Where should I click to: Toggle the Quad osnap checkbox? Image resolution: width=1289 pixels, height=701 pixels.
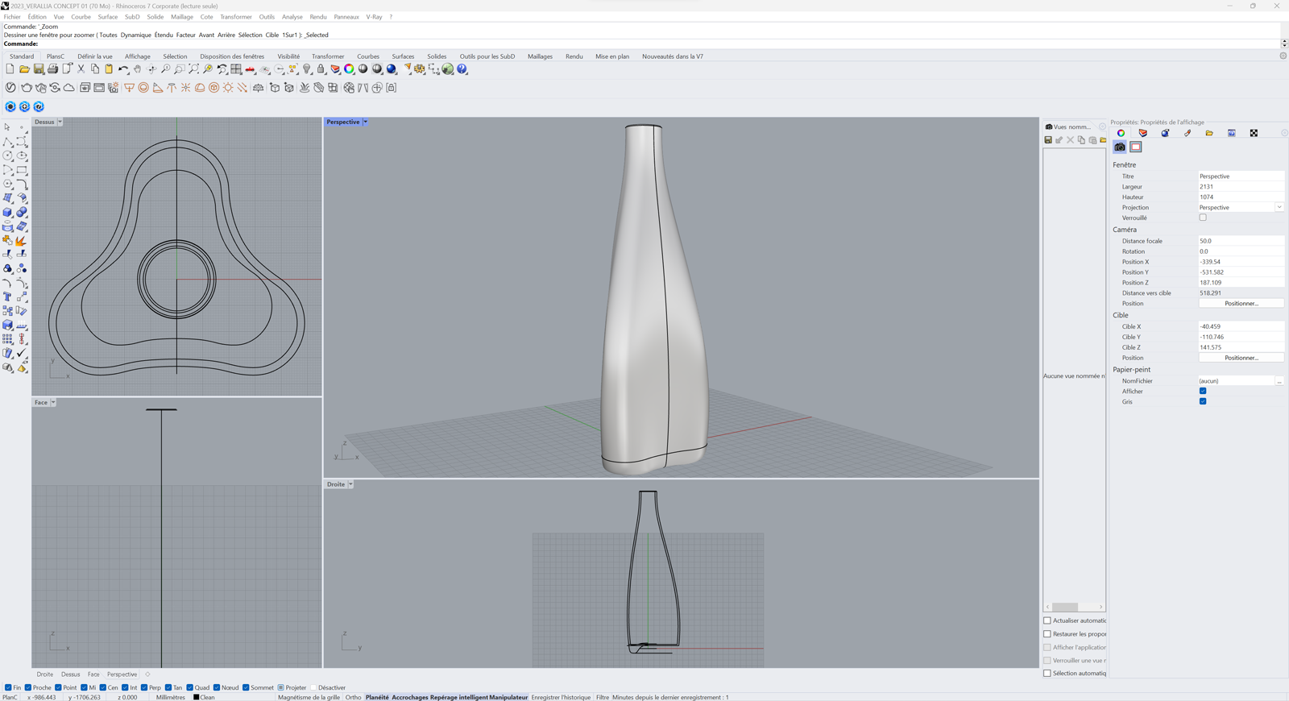[x=191, y=687]
